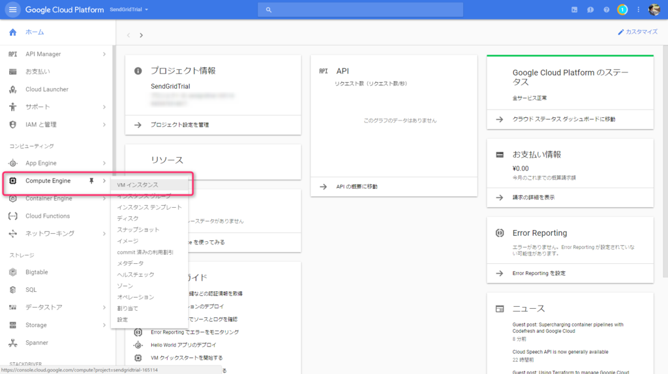Image resolution: width=668 pixels, height=374 pixels.
Task: Click the Bigtable icon
Action: click(13, 272)
